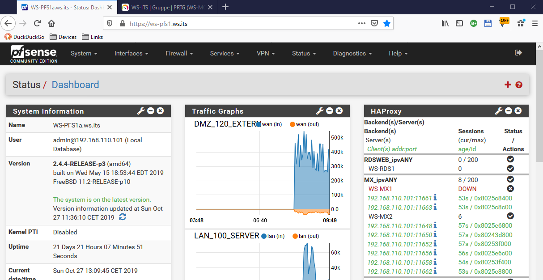Show info for client 192.168.110.101:11658
Viewport: 543px width, 280px height.
point(435,262)
